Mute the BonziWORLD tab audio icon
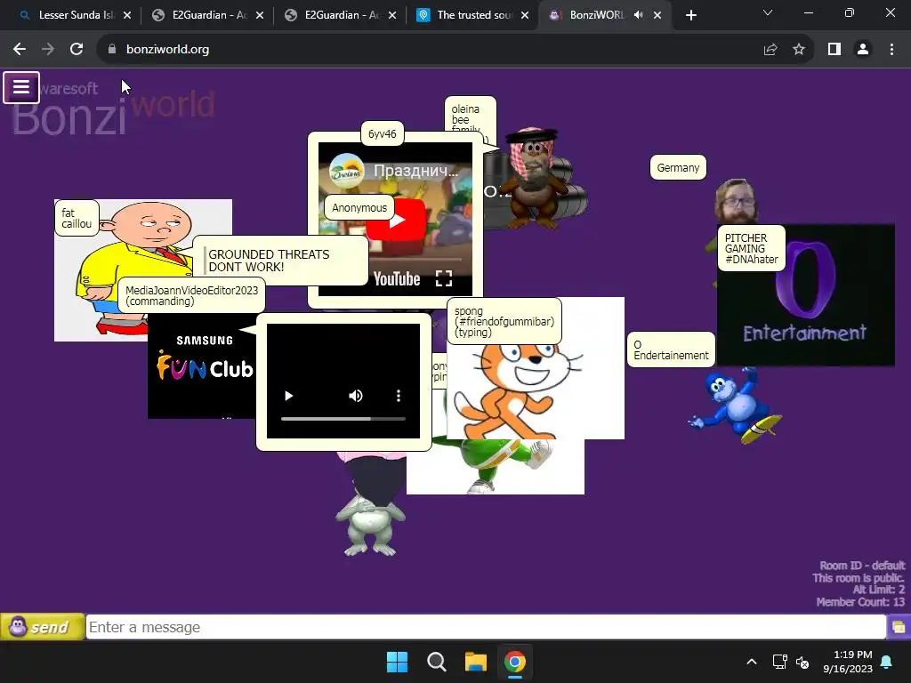This screenshot has width=911, height=683. [x=638, y=15]
